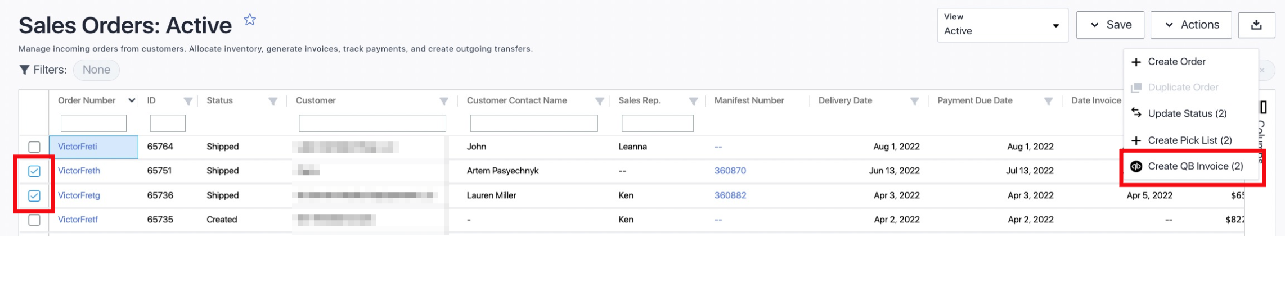
Task: Uncheck the VictorFretg order checkbox
Action: coord(34,196)
